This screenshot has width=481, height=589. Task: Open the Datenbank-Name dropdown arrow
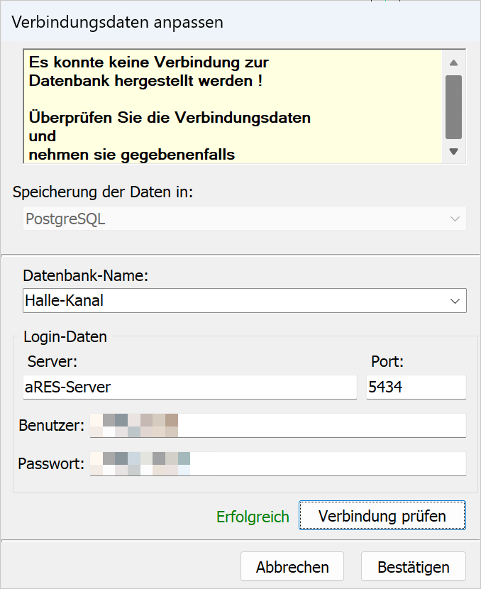(x=455, y=301)
